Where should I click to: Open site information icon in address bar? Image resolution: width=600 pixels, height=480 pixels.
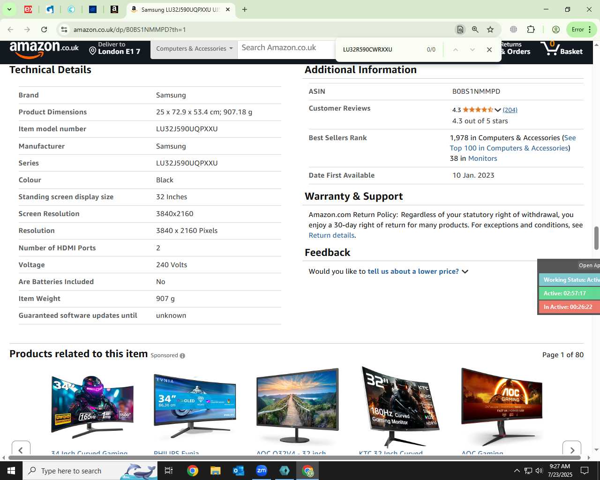[x=64, y=30]
